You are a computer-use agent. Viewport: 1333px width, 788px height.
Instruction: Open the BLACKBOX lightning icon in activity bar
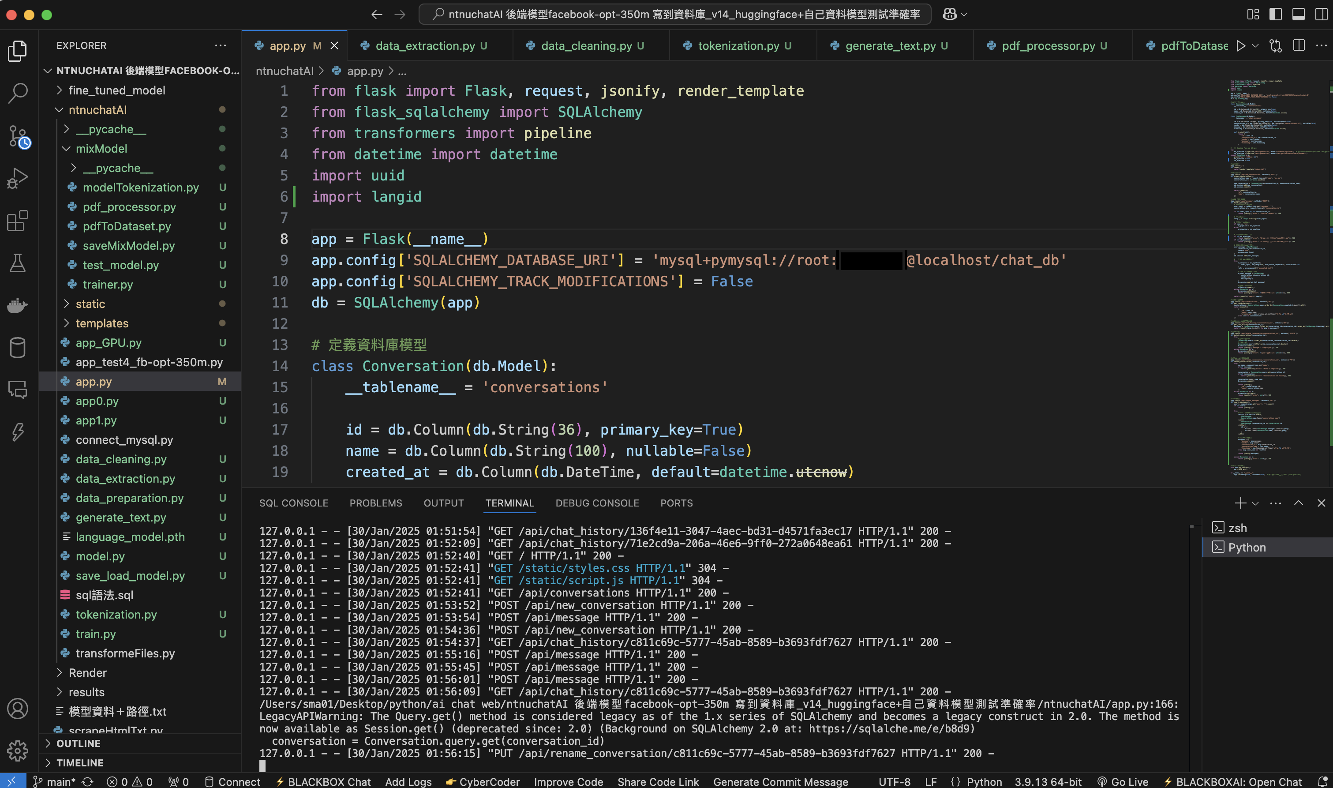(x=18, y=432)
